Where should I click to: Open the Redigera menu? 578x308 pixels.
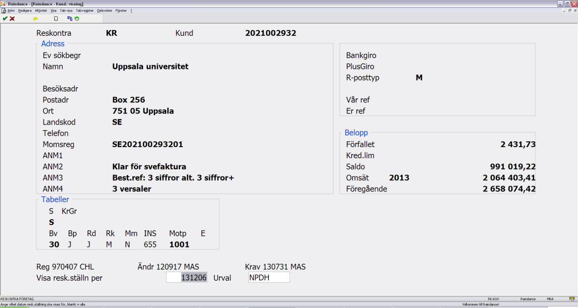point(25,11)
